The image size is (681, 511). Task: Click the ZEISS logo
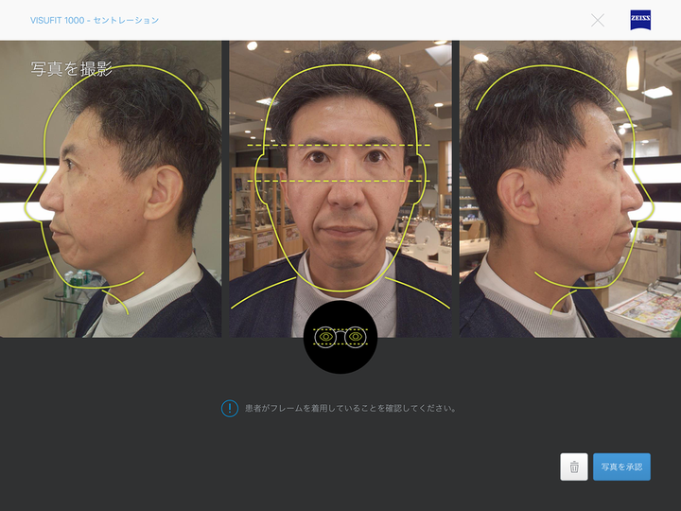tap(640, 20)
